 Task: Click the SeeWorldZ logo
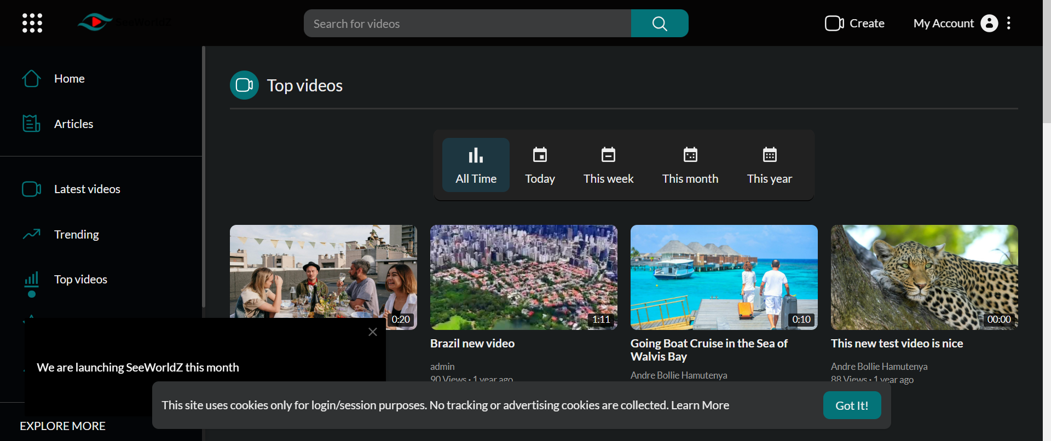coord(124,22)
